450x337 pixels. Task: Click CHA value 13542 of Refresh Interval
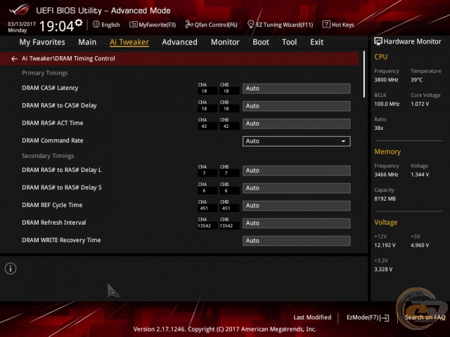click(204, 226)
